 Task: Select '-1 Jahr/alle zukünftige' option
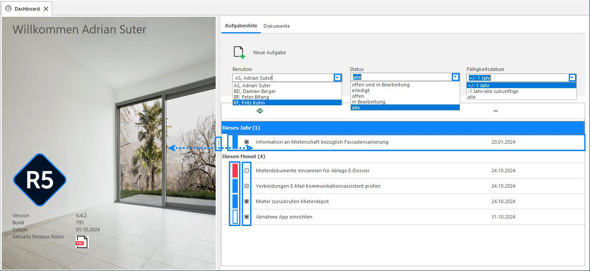tap(521, 91)
